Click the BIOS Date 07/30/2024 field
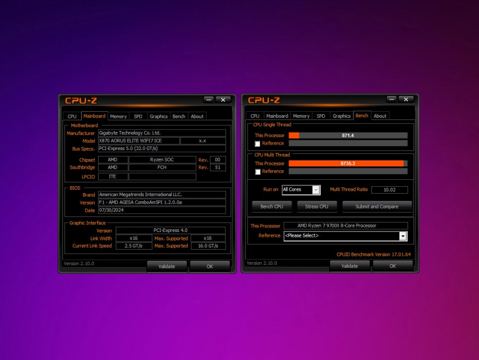This screenshot has height=360, width=479. pos(162,210)
